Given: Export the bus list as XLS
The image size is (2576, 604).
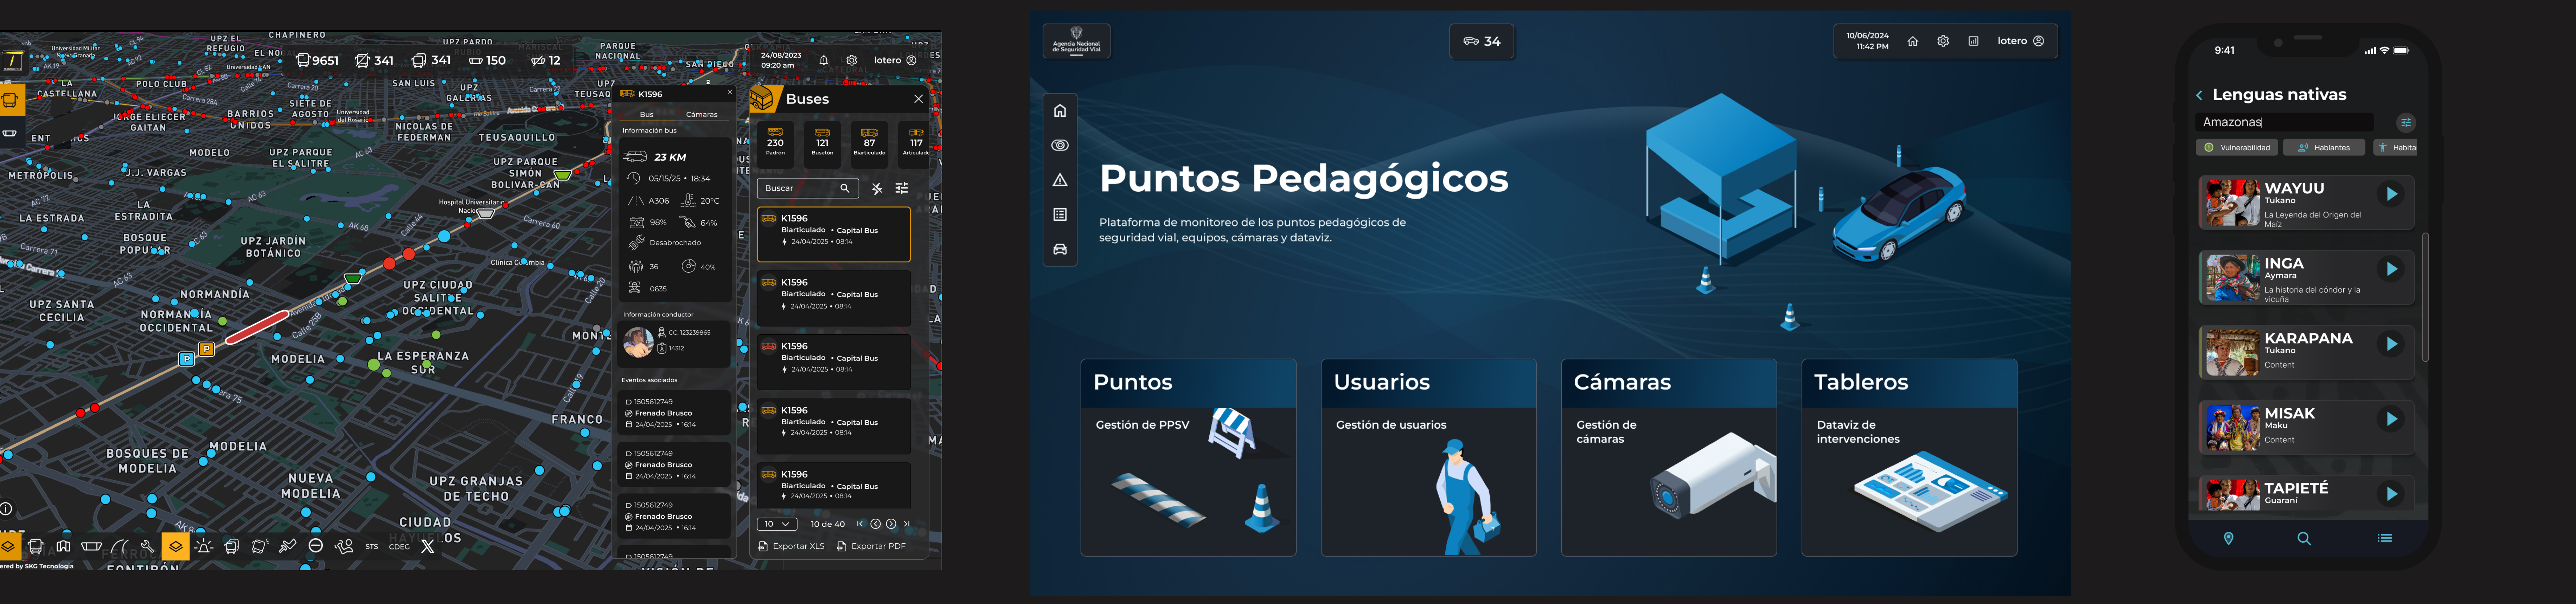Looking at the screenshot, I should 791,546.
